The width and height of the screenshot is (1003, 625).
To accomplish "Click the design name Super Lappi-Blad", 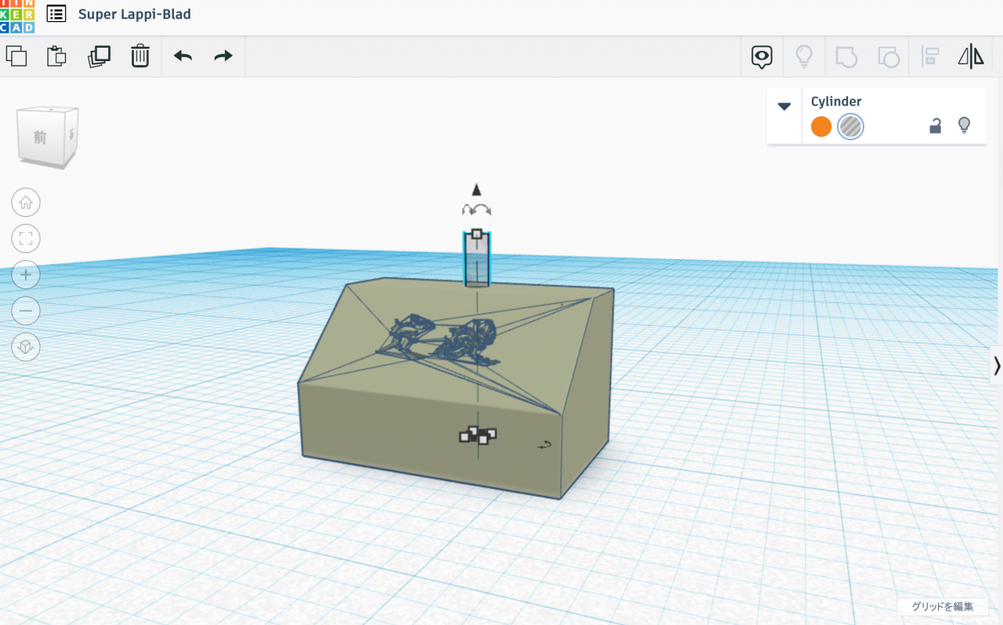I will click(135, 14).
